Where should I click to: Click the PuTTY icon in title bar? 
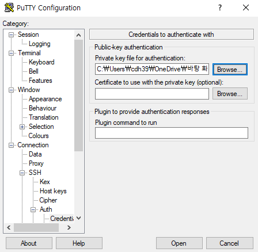pos(9,7)
